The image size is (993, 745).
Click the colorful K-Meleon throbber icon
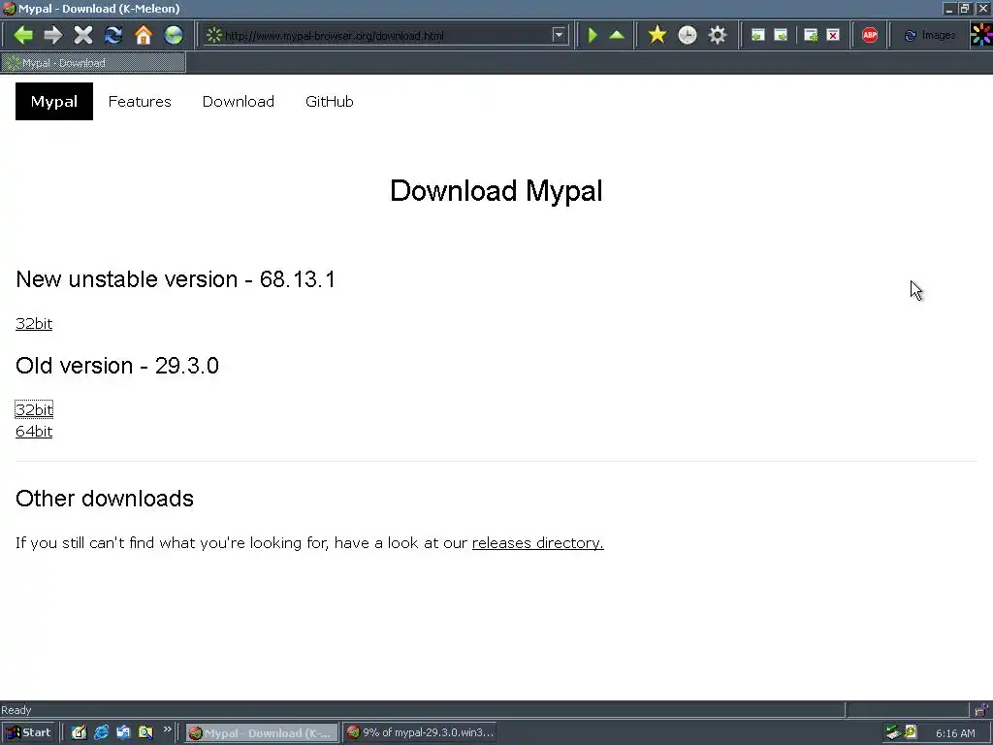pos(981,35)
